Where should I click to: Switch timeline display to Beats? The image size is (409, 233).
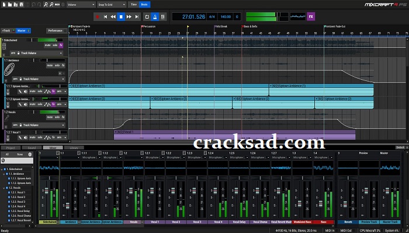pyautogui.click(x=144, y=5)
